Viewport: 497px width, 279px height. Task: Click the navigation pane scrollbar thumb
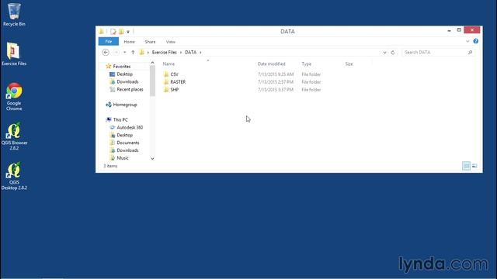click(152, 81)
